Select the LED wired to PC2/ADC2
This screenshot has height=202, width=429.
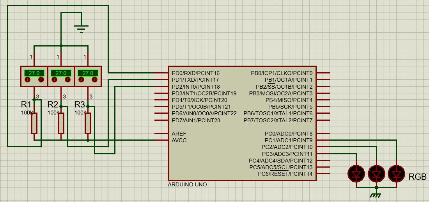coord(376,174)
